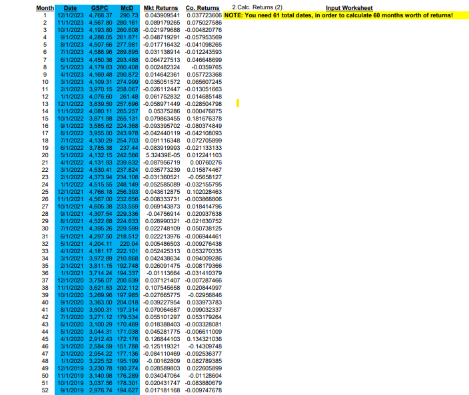Select date cell 9/1/2019

(72, 390)
